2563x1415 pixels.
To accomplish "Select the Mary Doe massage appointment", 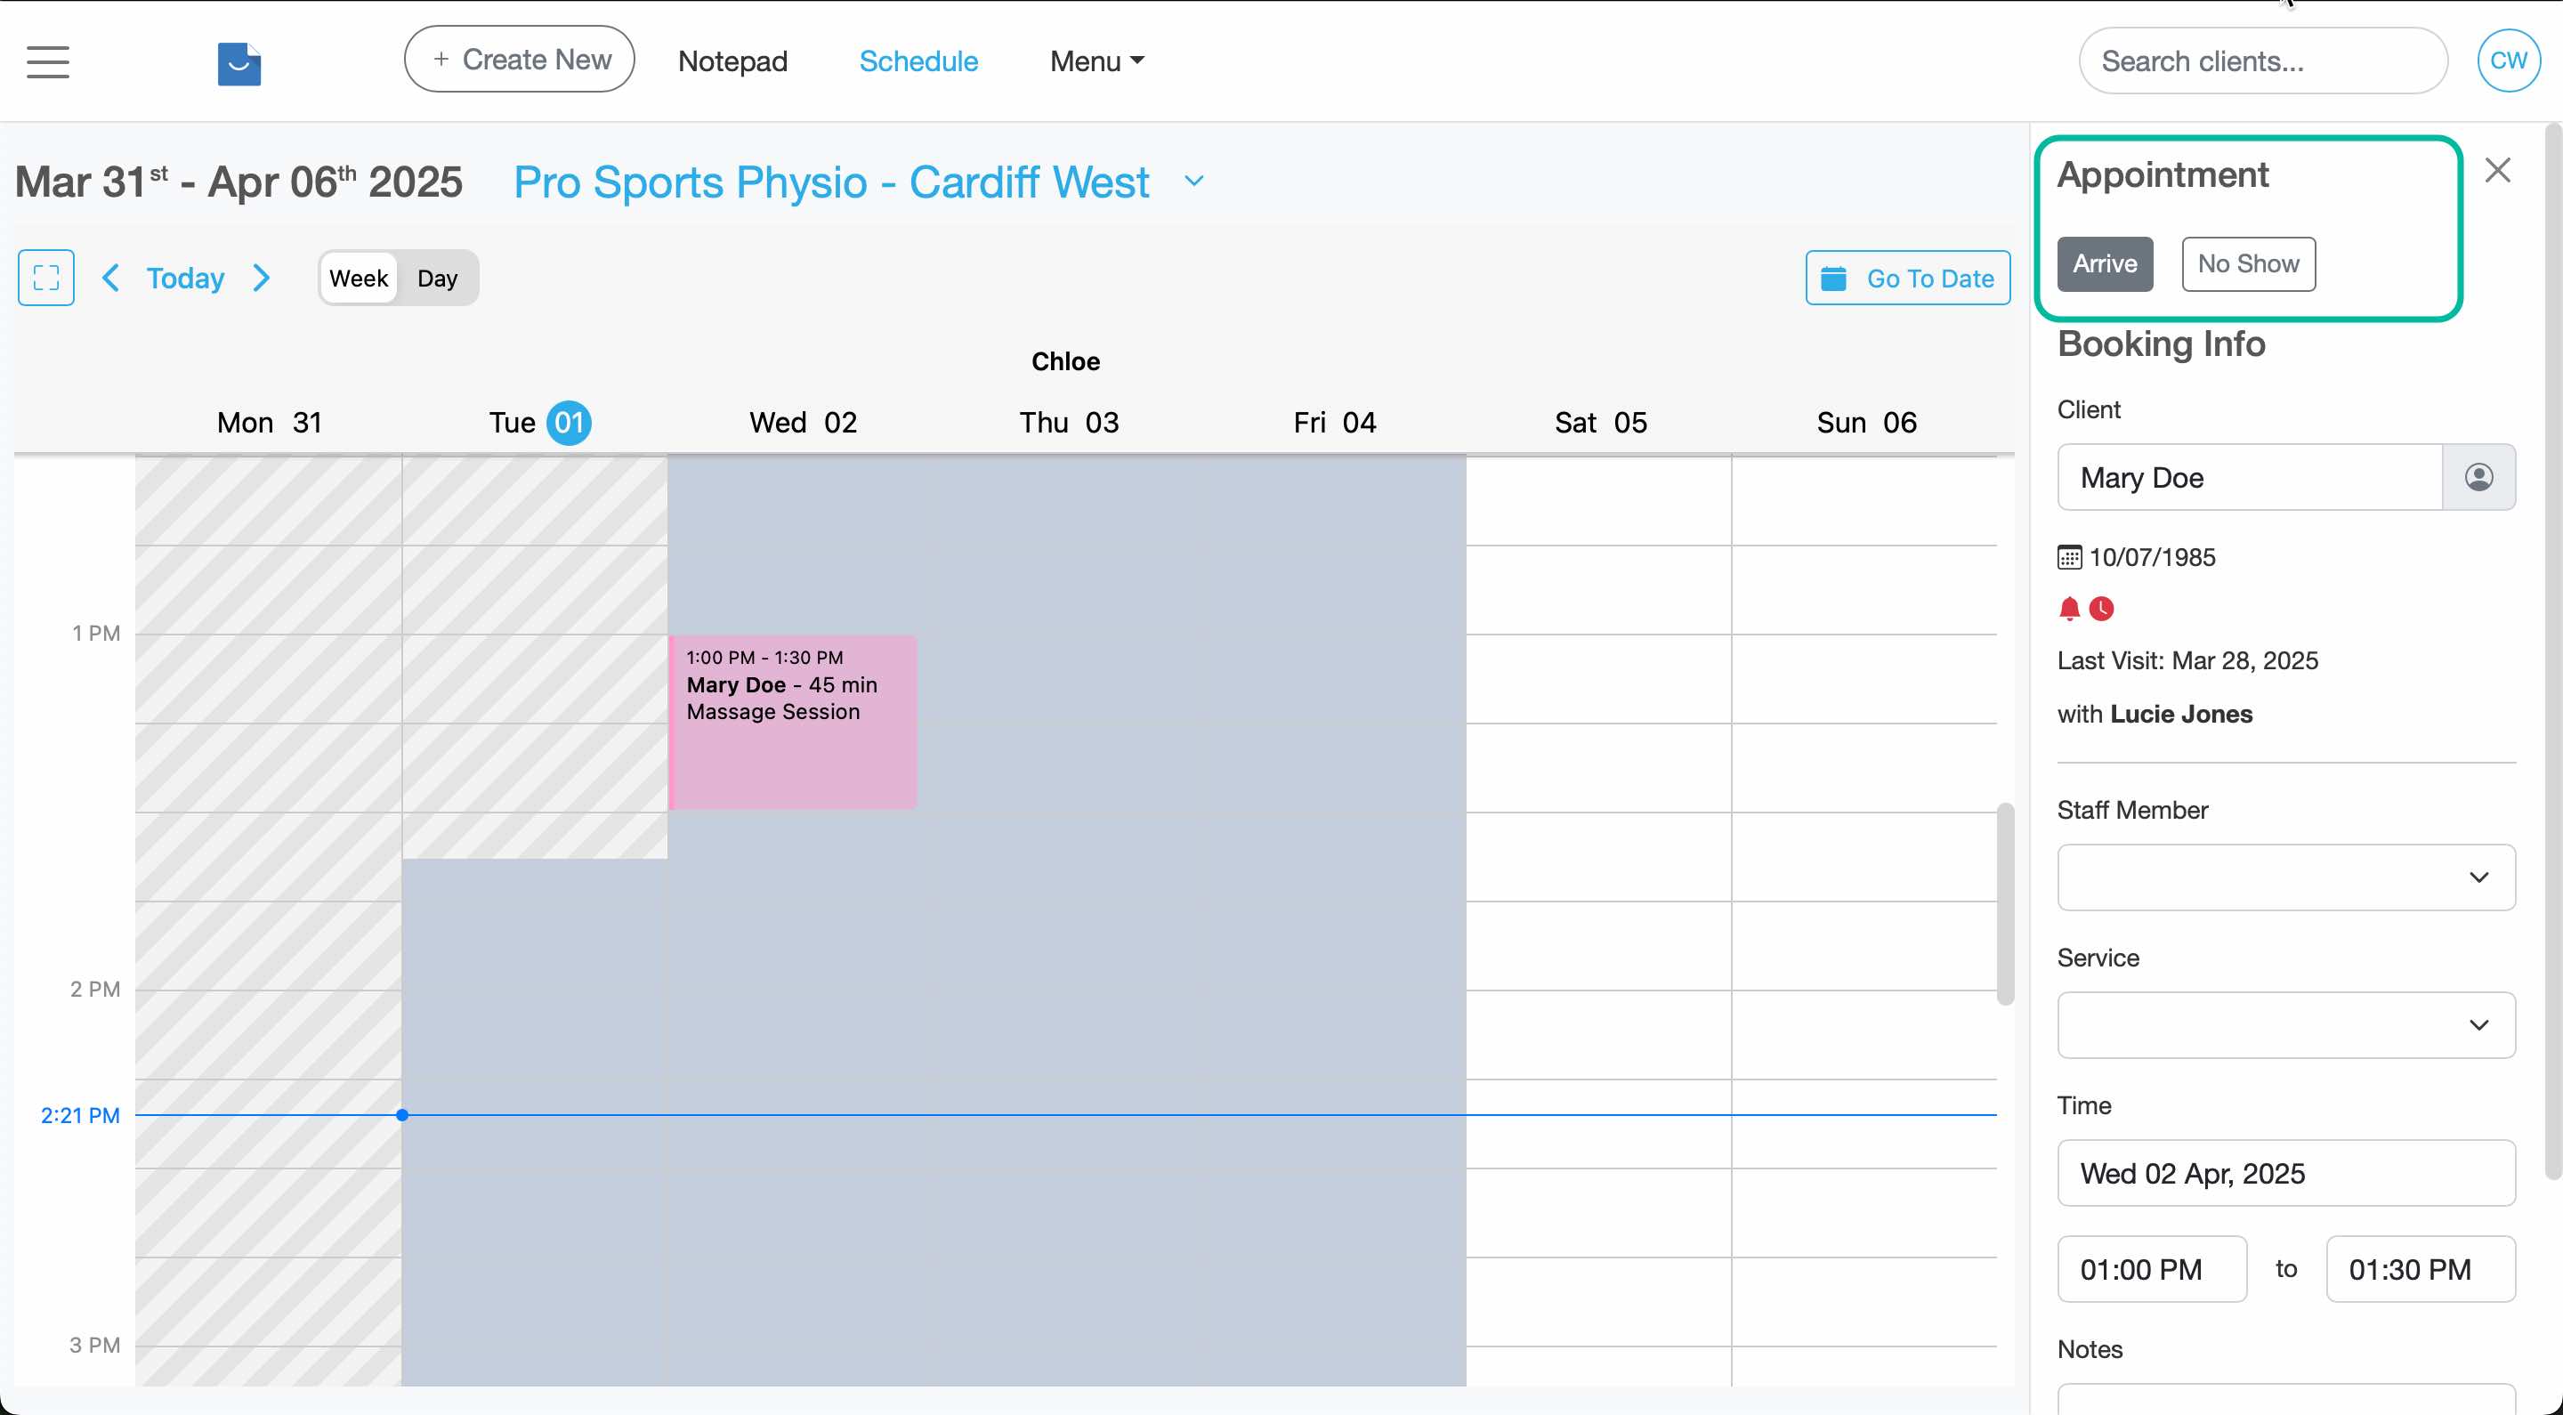I will click(x=792, y=723).
